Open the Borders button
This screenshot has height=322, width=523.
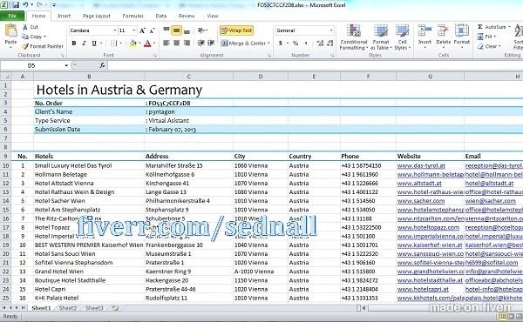(113, 44)
